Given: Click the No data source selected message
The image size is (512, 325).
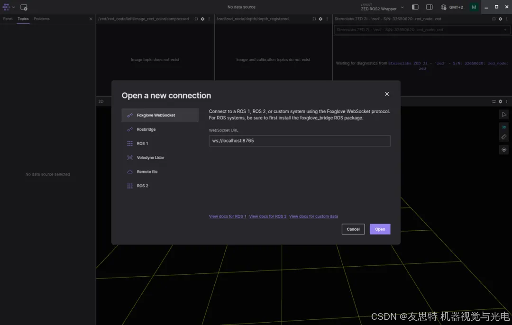Looking at the screenshot, I should click(x=48, y=174).
